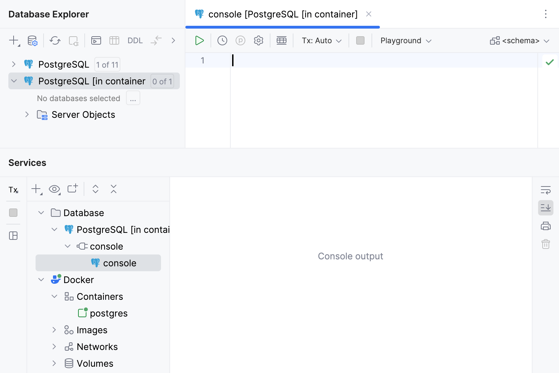The height and width of the screenshot is (373, 559).
Task: Open View Options with the eye icon
Action: pyautogui.click(x=54, y=189)
